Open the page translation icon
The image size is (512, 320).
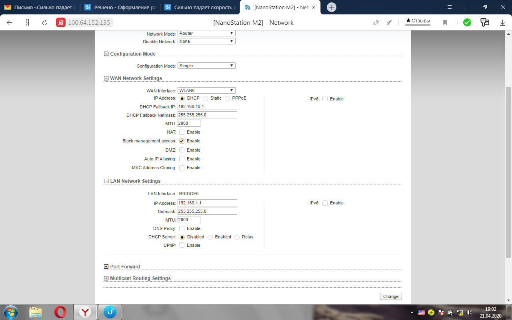tap(376, 23)
